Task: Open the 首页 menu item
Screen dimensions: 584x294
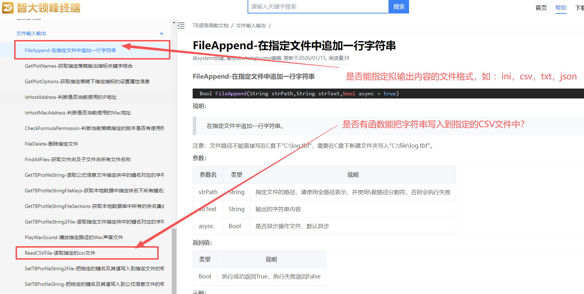Action: point(541,8)
